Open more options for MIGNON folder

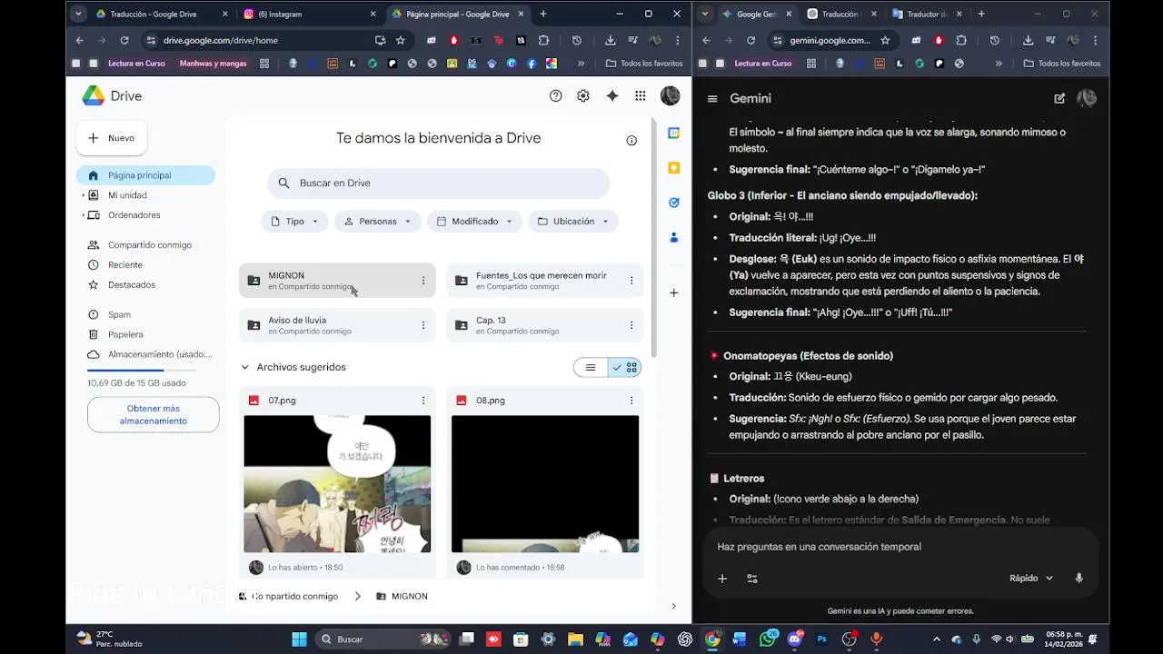tap(423, 281)
